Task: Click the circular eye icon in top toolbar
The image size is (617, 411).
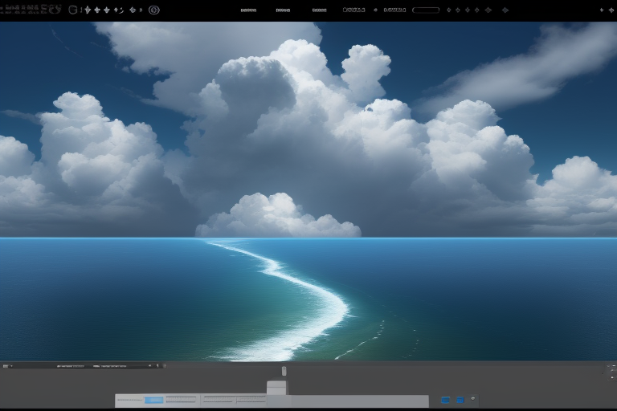Action: pyautogui.click(x=154, y=10)
